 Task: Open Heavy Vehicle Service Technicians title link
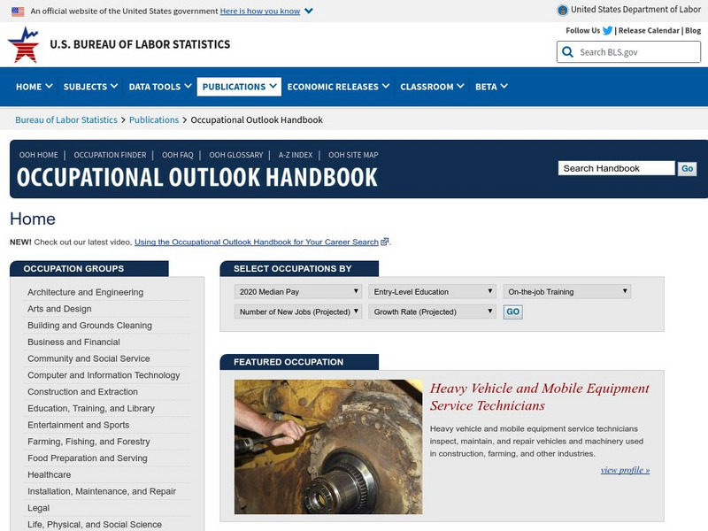click(540, 396)
